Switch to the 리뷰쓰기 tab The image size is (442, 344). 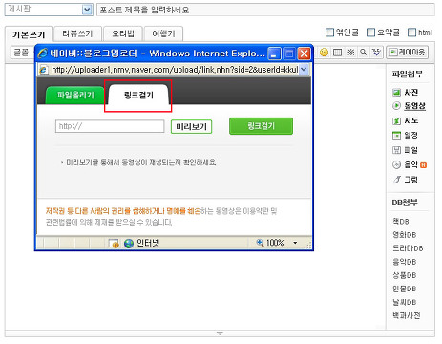(77, 33)
